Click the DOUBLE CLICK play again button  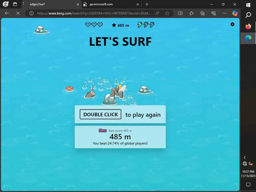100,114
